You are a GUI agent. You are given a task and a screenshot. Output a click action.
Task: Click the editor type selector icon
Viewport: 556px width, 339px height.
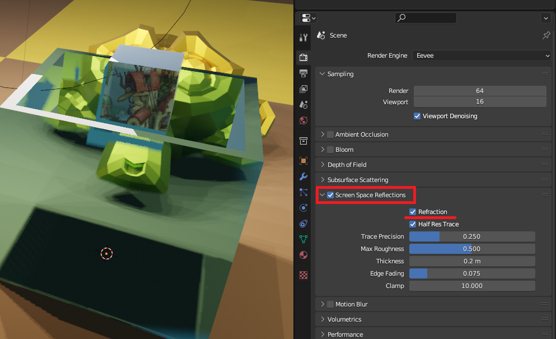tap(308, 18)
